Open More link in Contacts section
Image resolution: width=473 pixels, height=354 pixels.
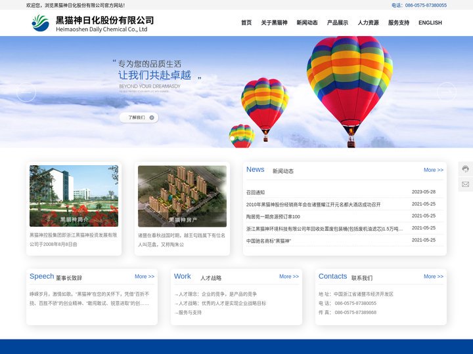(x=434, y=277)
